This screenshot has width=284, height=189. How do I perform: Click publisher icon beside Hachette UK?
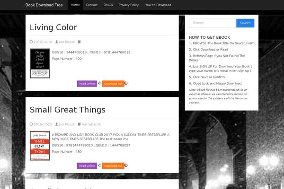(x=80, y=124)
